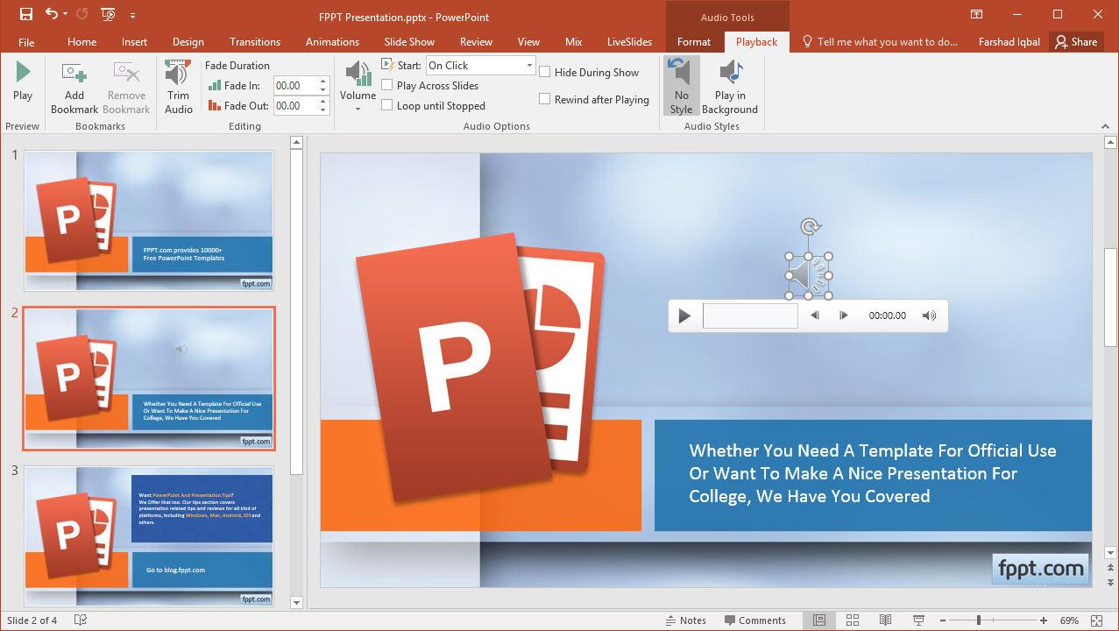Select slide 3 thumbnail
This screenshot has height=631, width=1119.
pos(149,535)
